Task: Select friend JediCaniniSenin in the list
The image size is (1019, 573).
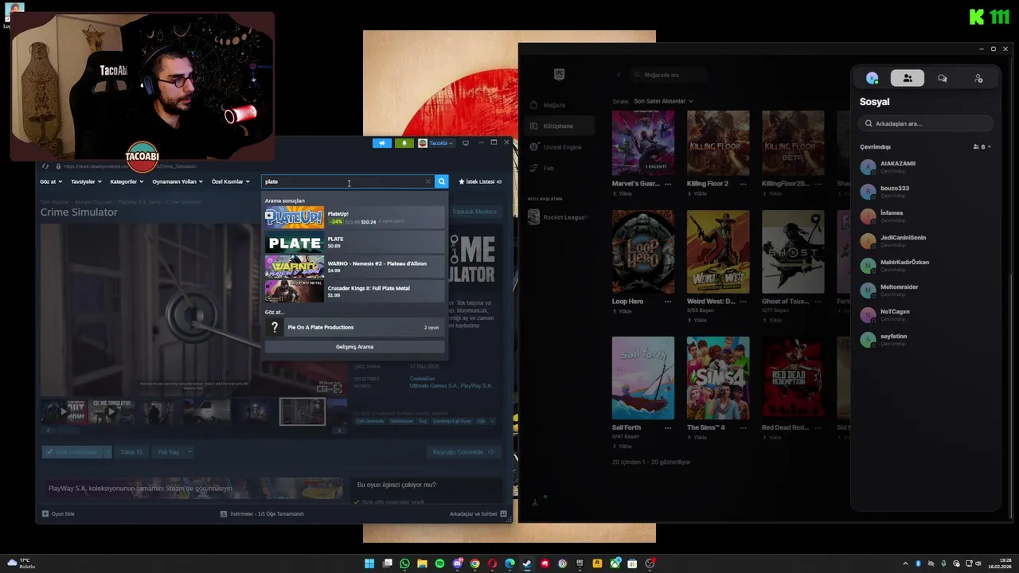Action: (x=926, y=241)
